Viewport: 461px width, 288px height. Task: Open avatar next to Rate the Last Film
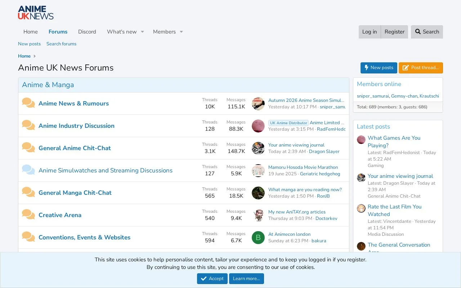[361, 208]
